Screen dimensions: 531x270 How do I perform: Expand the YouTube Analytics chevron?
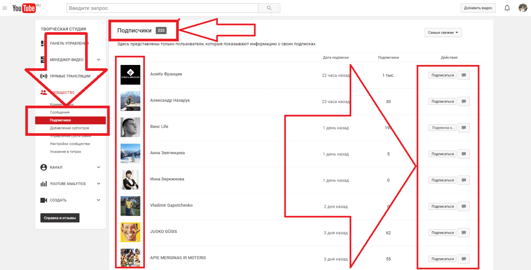[x=99, y=184]
